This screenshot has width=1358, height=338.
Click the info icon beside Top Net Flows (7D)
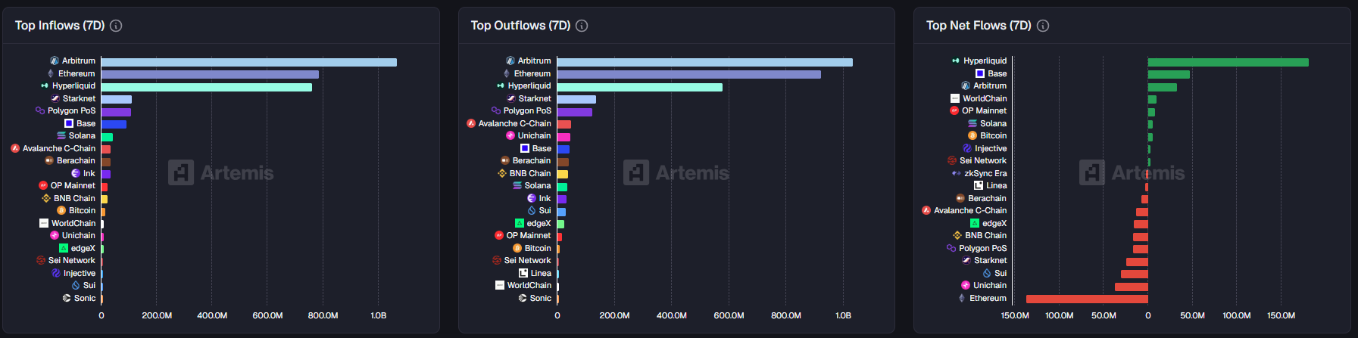coord(1043,26)
